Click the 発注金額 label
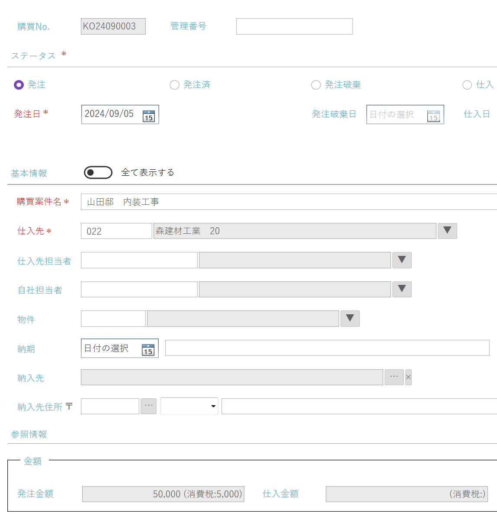The image size is (497, 529). pos(35,494)
